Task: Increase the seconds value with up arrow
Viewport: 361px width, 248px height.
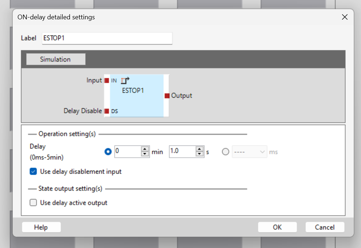Action: 199,149
